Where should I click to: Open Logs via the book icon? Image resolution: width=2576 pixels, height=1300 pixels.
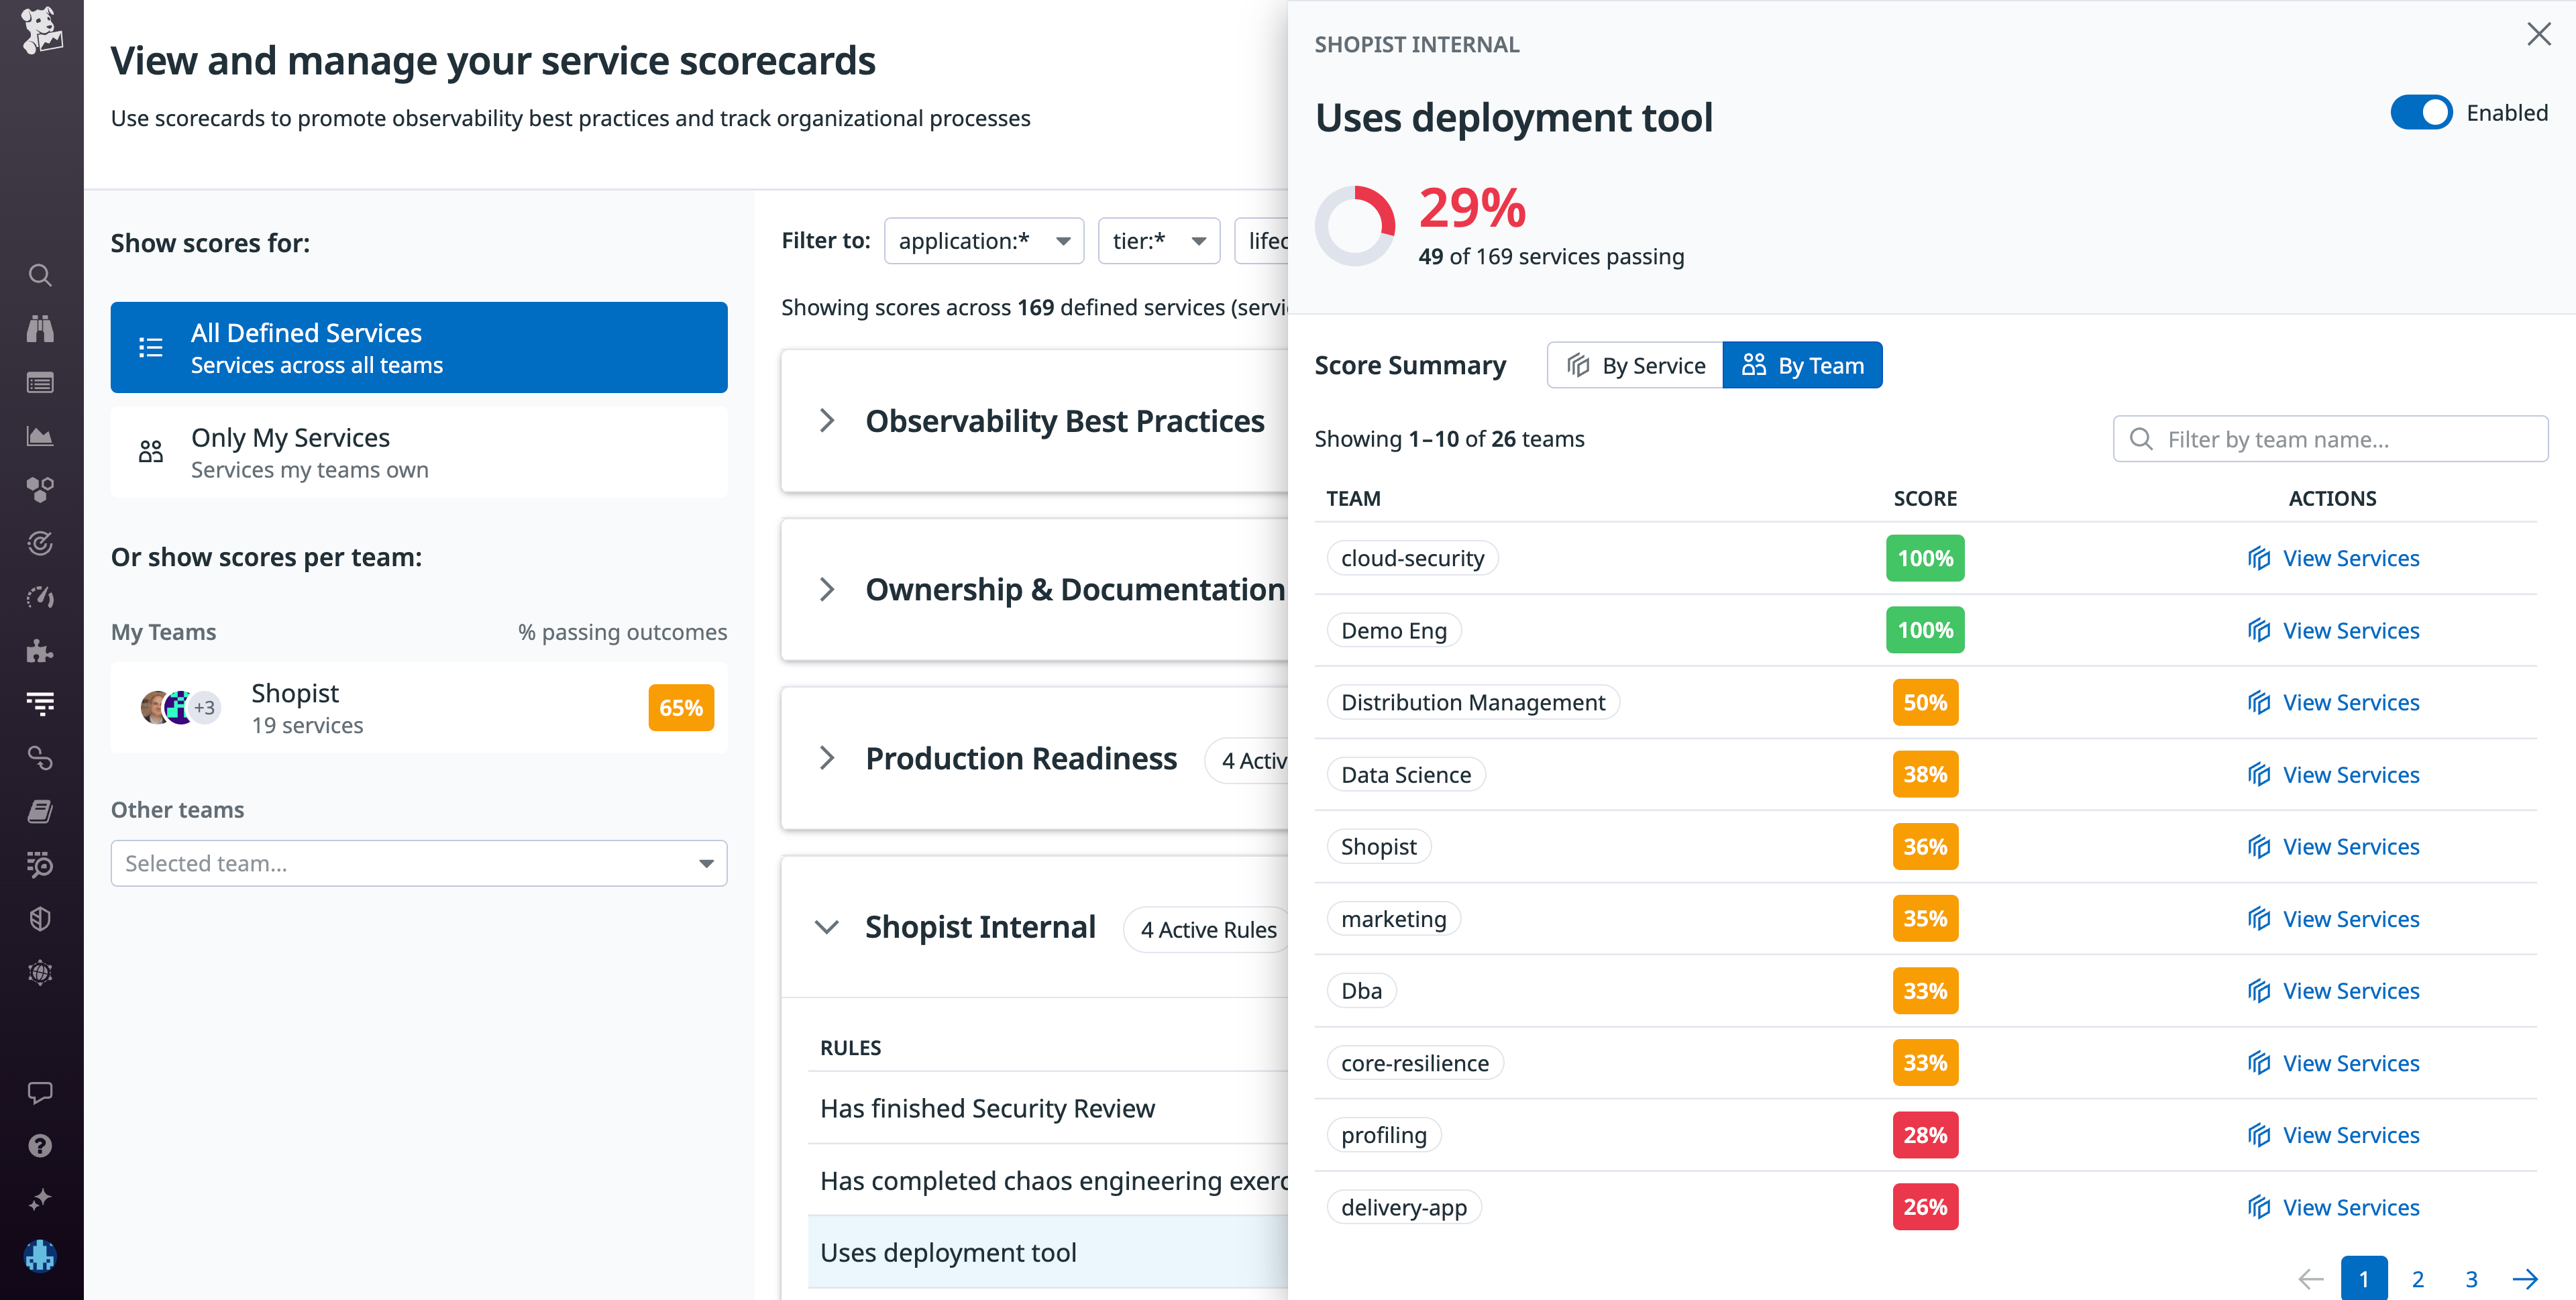(x=40, y=811)
